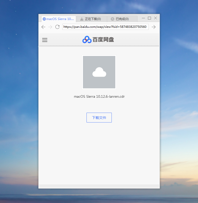The width and height of the screenshot is (198, 203).
Task: Close the download window
Action: (156, 18)
